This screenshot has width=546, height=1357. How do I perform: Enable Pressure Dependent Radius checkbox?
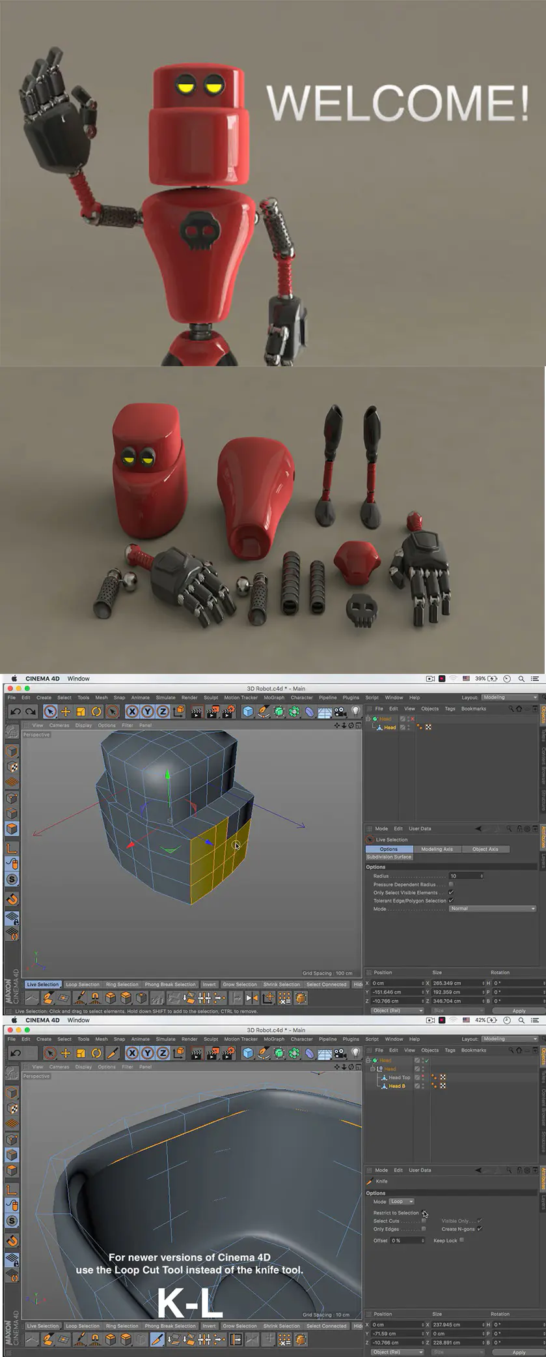tap(450, 884)
